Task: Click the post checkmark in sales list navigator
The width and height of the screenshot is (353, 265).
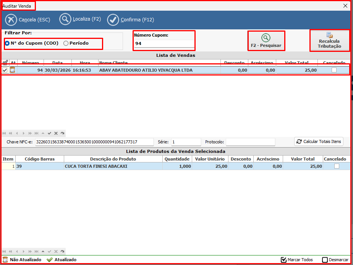Action: click(x=49, y=133)
